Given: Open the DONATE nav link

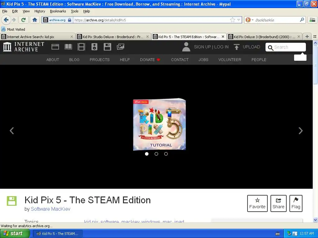Looking at the screenshot, I should pyautogui.click(x=150, y=60).
